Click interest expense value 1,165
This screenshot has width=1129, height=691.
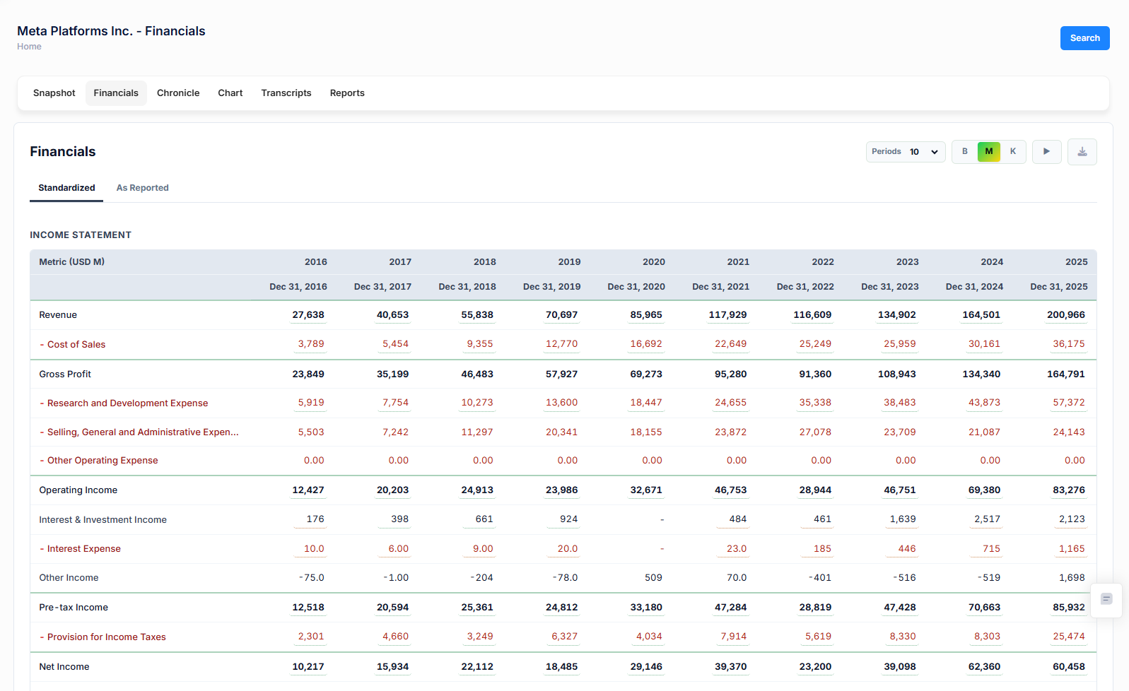1072,549
